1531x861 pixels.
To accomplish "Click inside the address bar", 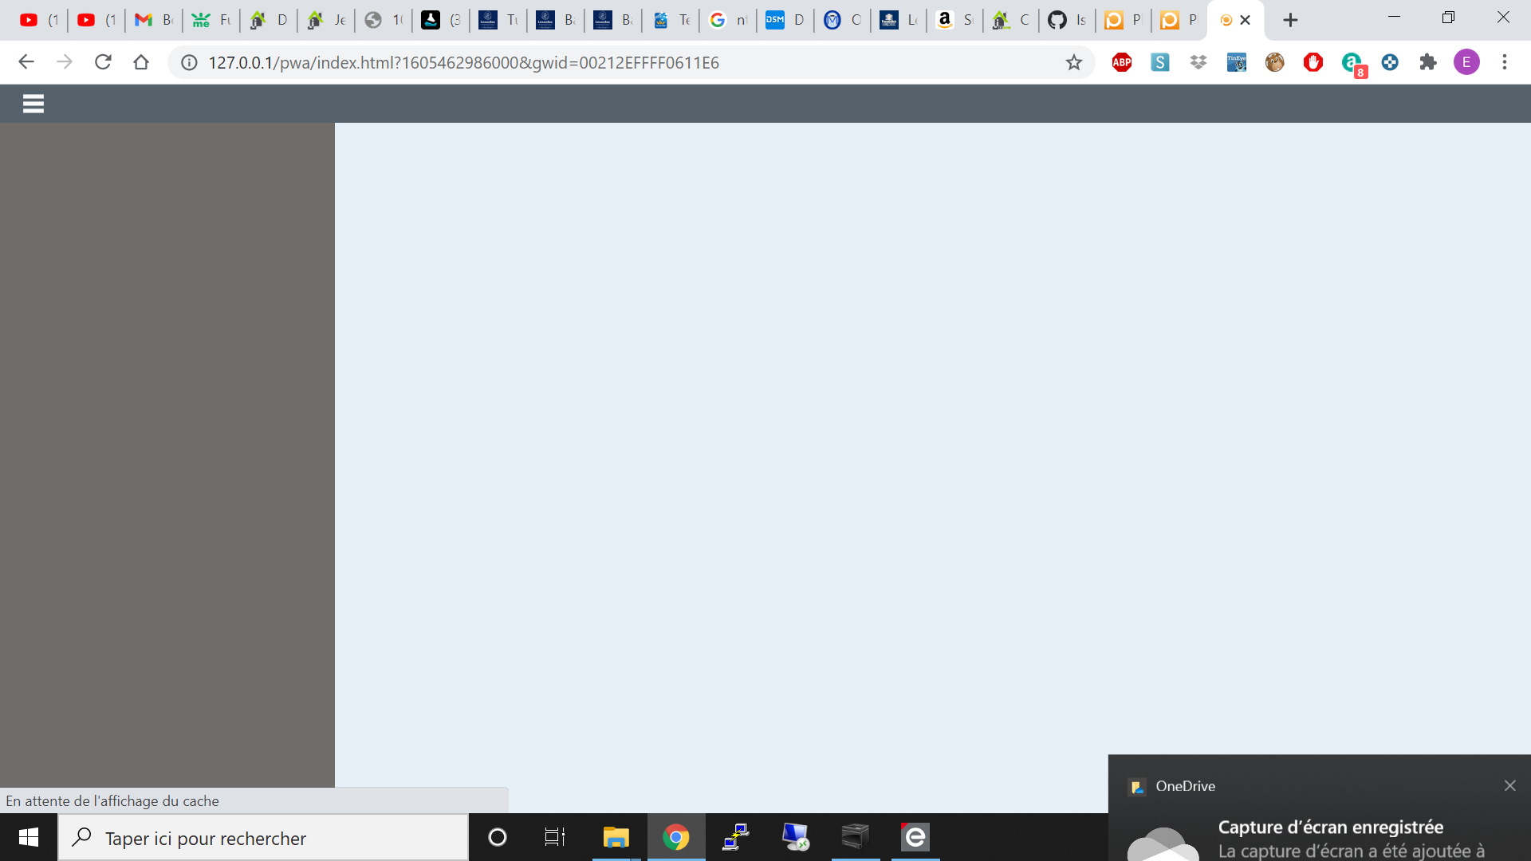I will (x=558, y=62).
